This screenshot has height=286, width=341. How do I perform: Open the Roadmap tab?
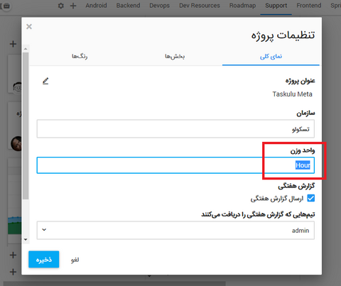(x=242, y=6)
